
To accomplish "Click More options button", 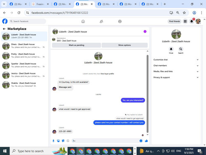I will (x=124, y=45).
